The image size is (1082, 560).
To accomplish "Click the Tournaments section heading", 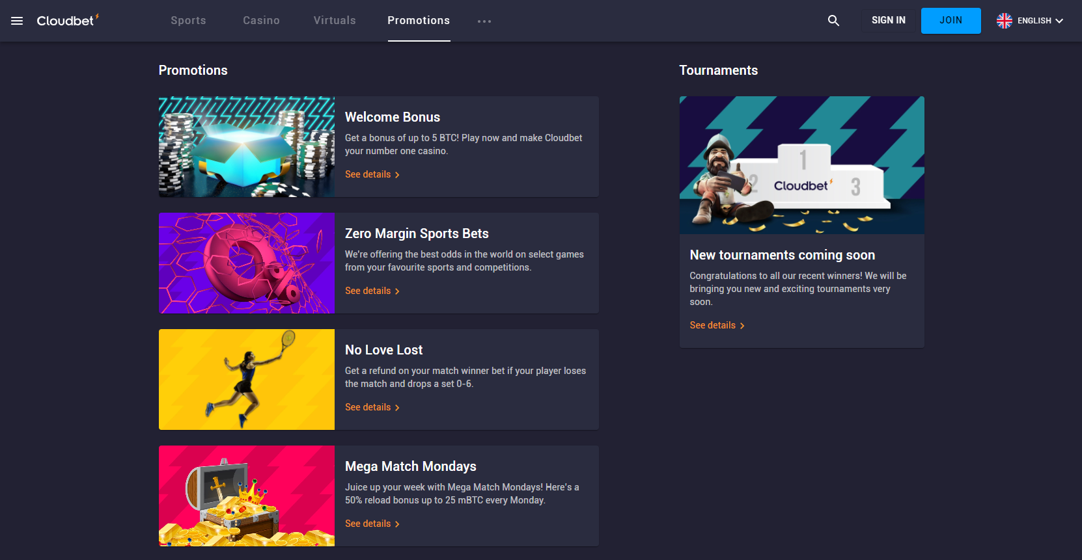I will [x=719, y=70].
